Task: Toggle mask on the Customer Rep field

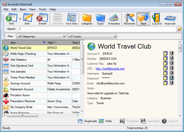Action: 172,63
